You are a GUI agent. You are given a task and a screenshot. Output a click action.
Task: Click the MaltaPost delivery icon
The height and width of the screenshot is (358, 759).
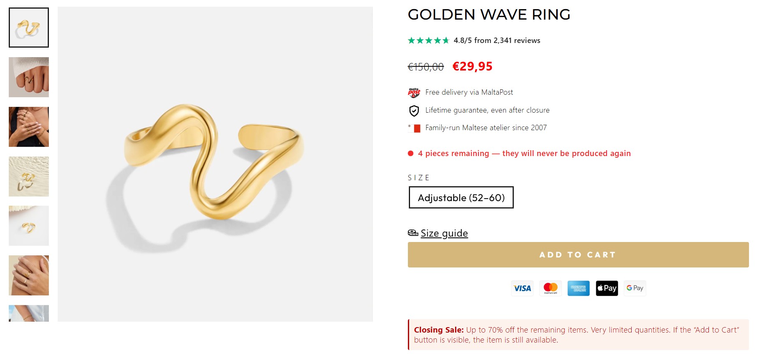[414, 93]
